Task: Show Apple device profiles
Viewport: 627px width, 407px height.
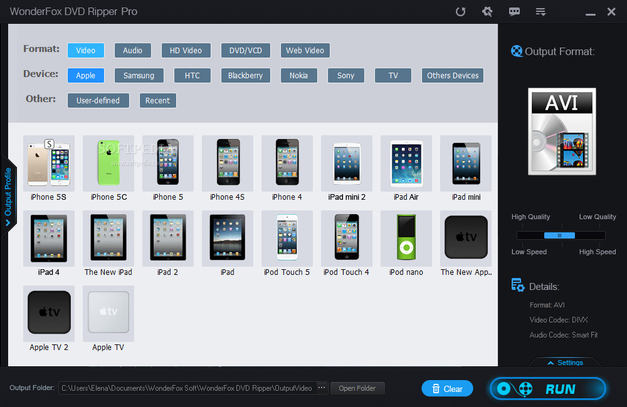Action: click(x=85, y=76)
